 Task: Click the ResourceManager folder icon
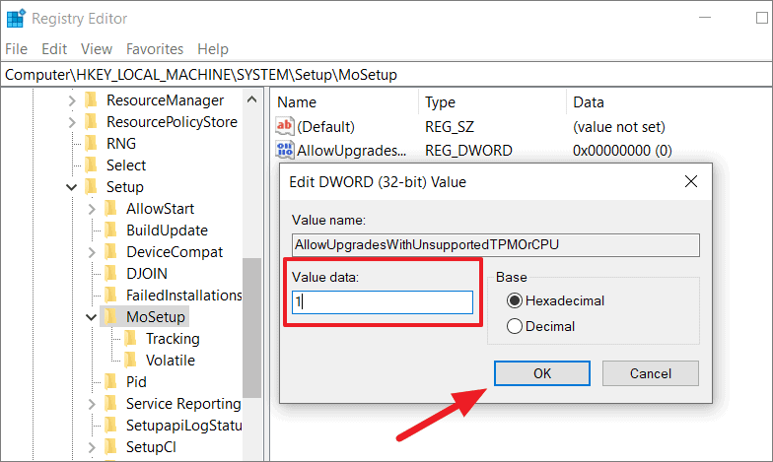(91, 100)
